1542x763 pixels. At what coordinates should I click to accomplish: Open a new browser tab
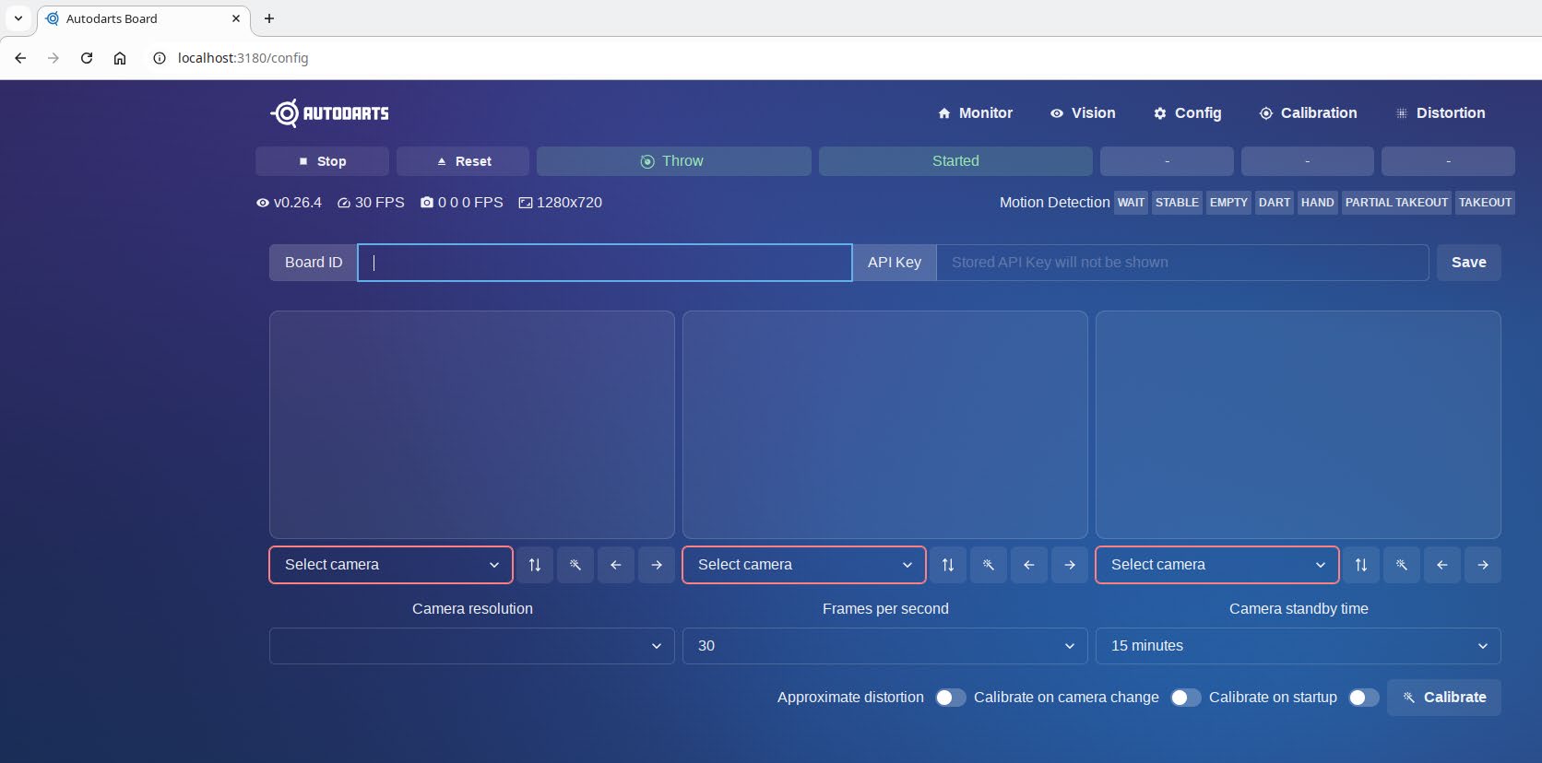click(x=269, y=18)
